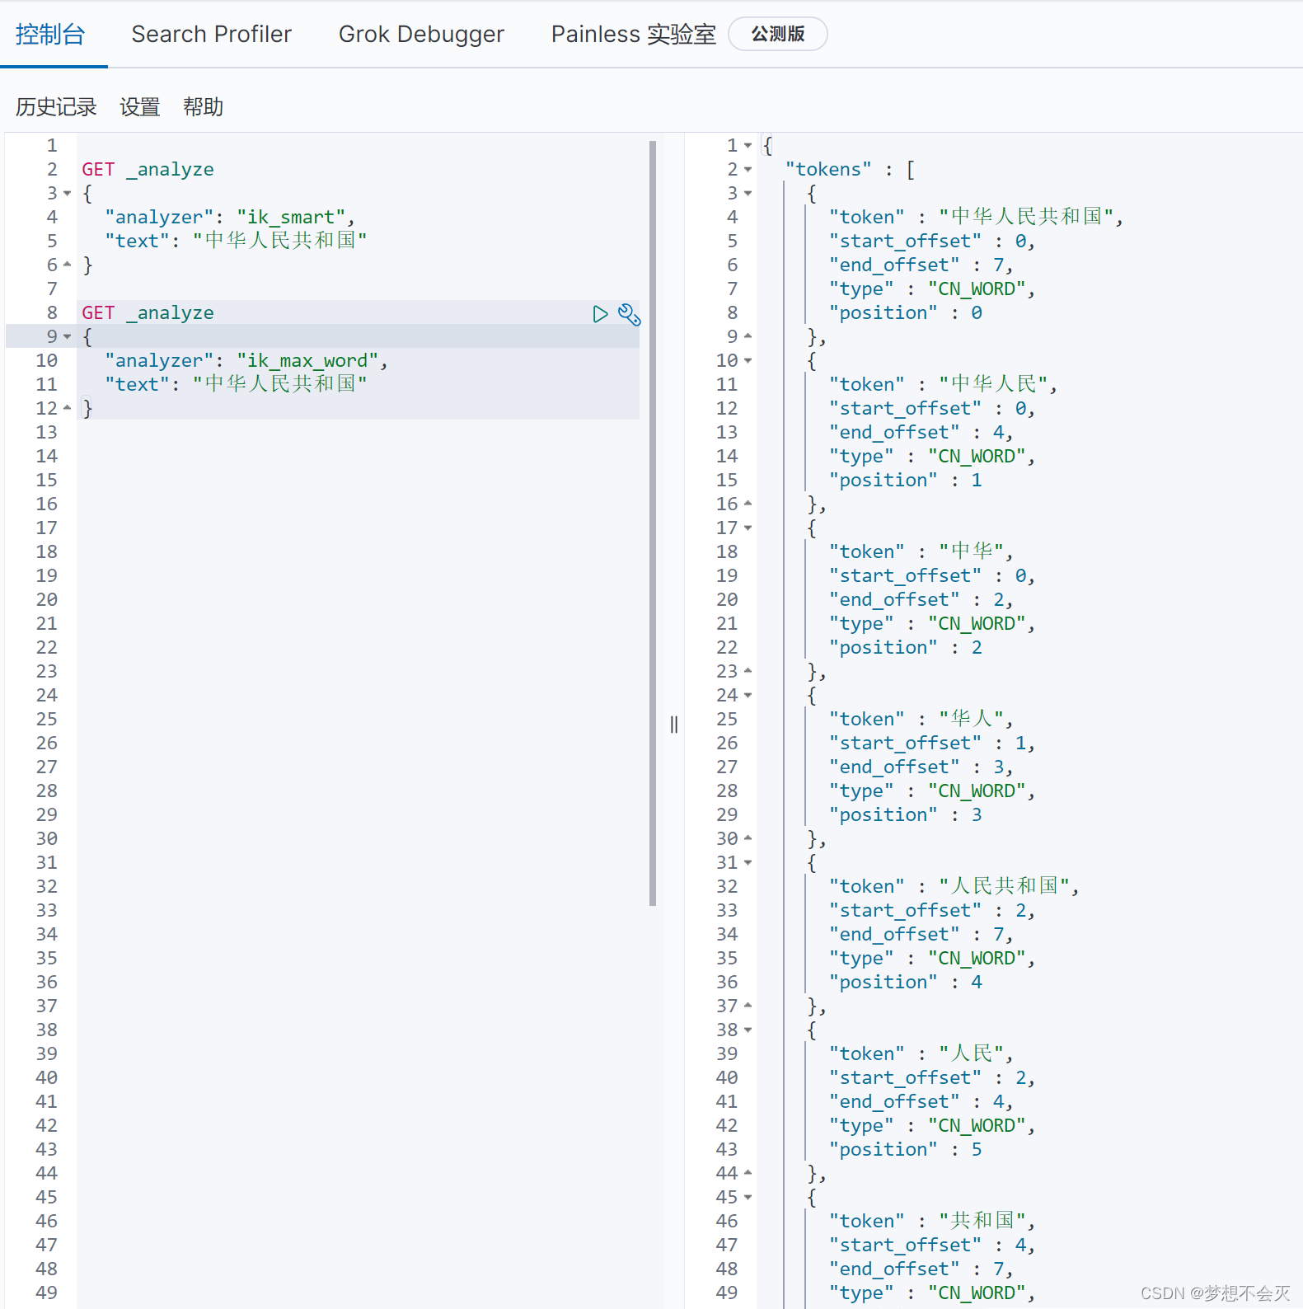Image resolution: width=1303 pixels, height=1309 pixels.
Task: Click "start_offset" : 4 on output line 47
Action: [928, 1246]
